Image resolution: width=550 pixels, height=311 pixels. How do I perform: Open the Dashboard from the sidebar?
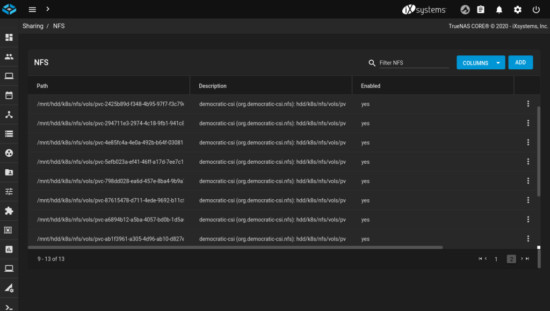[x=9, y=38]
